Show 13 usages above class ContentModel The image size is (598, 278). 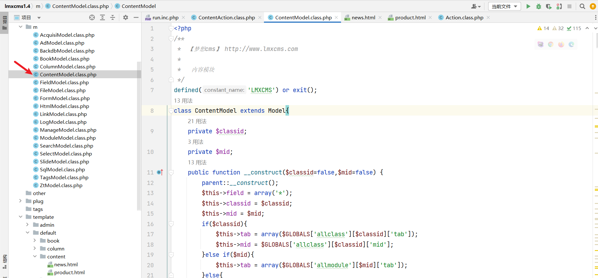[x=183, y=101]
